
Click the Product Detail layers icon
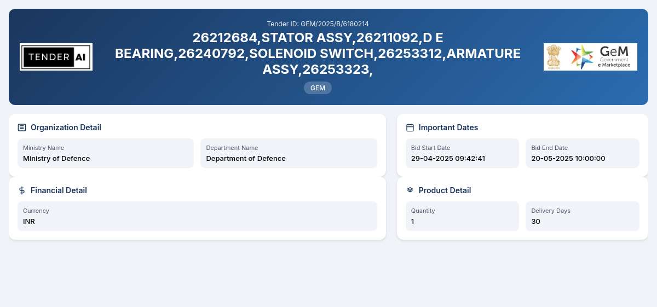[410, 190]
